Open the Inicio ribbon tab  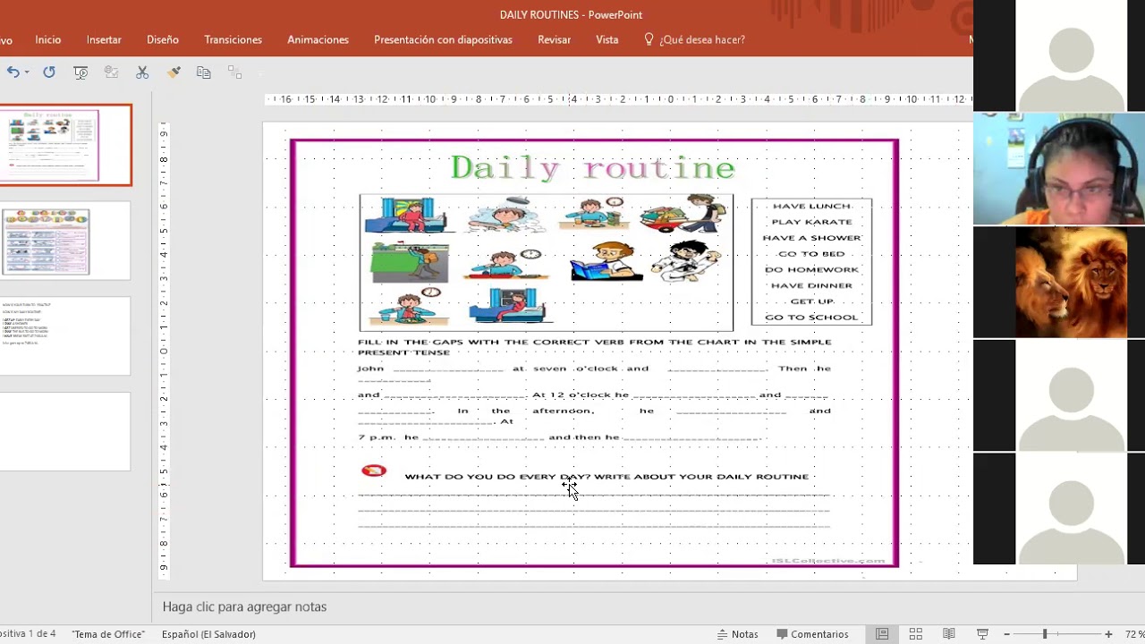pyautogui.click(x=48, y=39)
